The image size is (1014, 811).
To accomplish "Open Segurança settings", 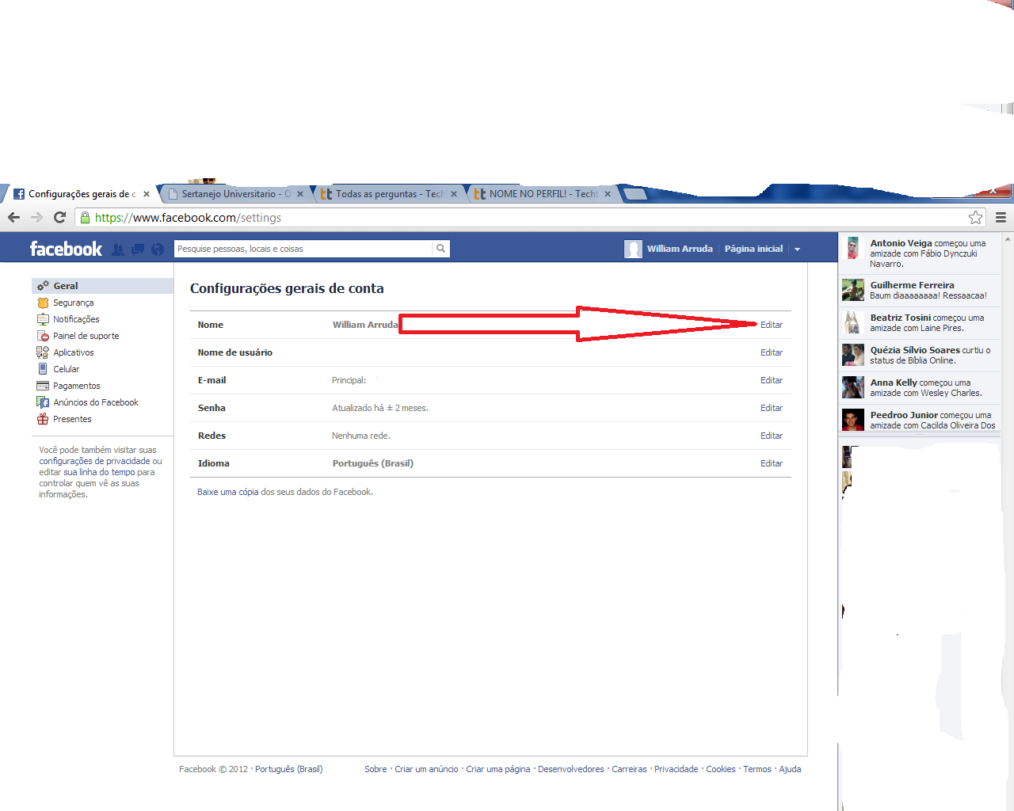I will pyautogui.click(x=73, y=303).
